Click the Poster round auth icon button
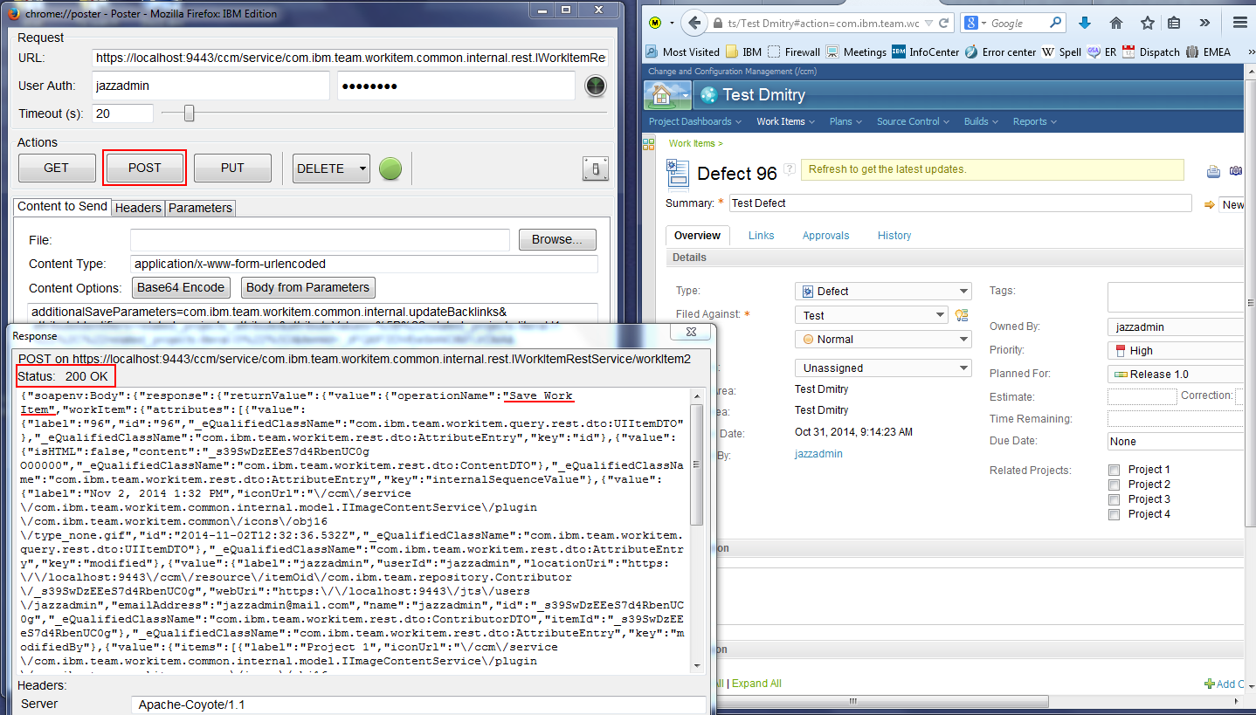The height and width of the screenshot is (715, 1256). (x=595, y=86)
